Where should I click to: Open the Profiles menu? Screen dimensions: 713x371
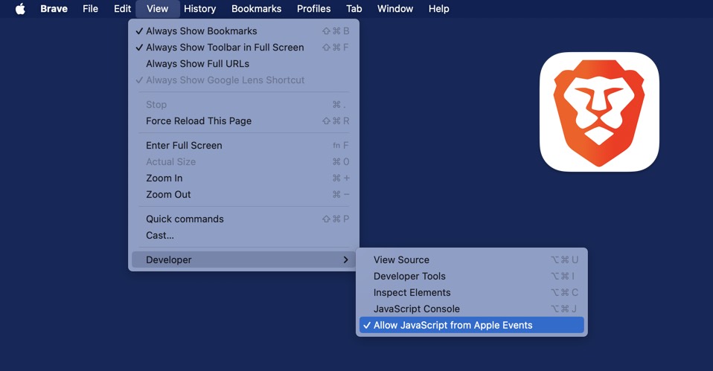(313, 9)
